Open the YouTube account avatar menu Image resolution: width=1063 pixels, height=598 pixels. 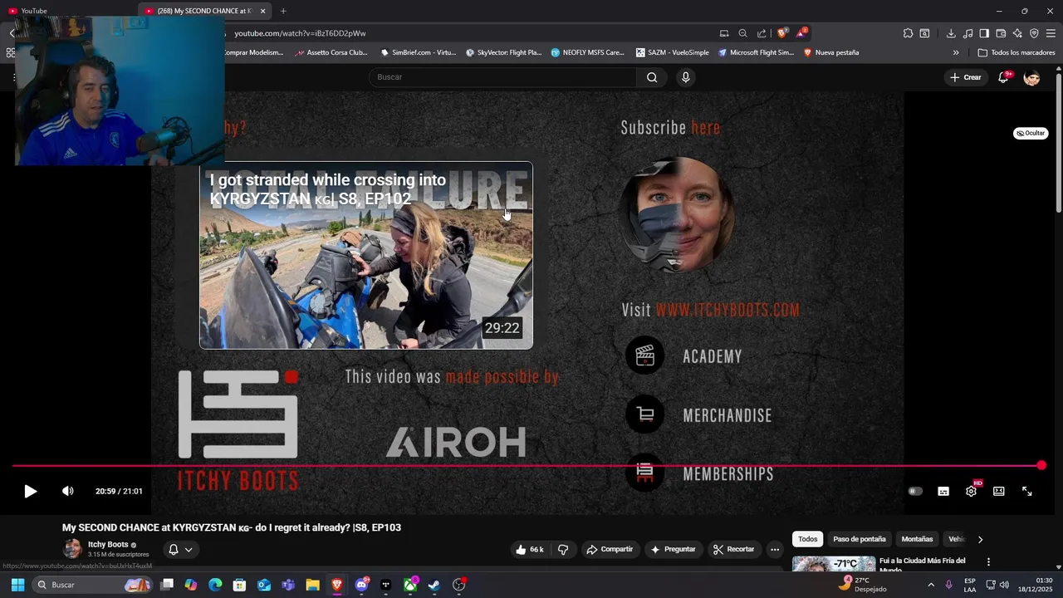pos(1031,77)
